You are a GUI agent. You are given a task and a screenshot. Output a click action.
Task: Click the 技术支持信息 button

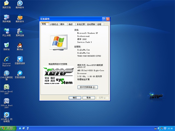87,87
